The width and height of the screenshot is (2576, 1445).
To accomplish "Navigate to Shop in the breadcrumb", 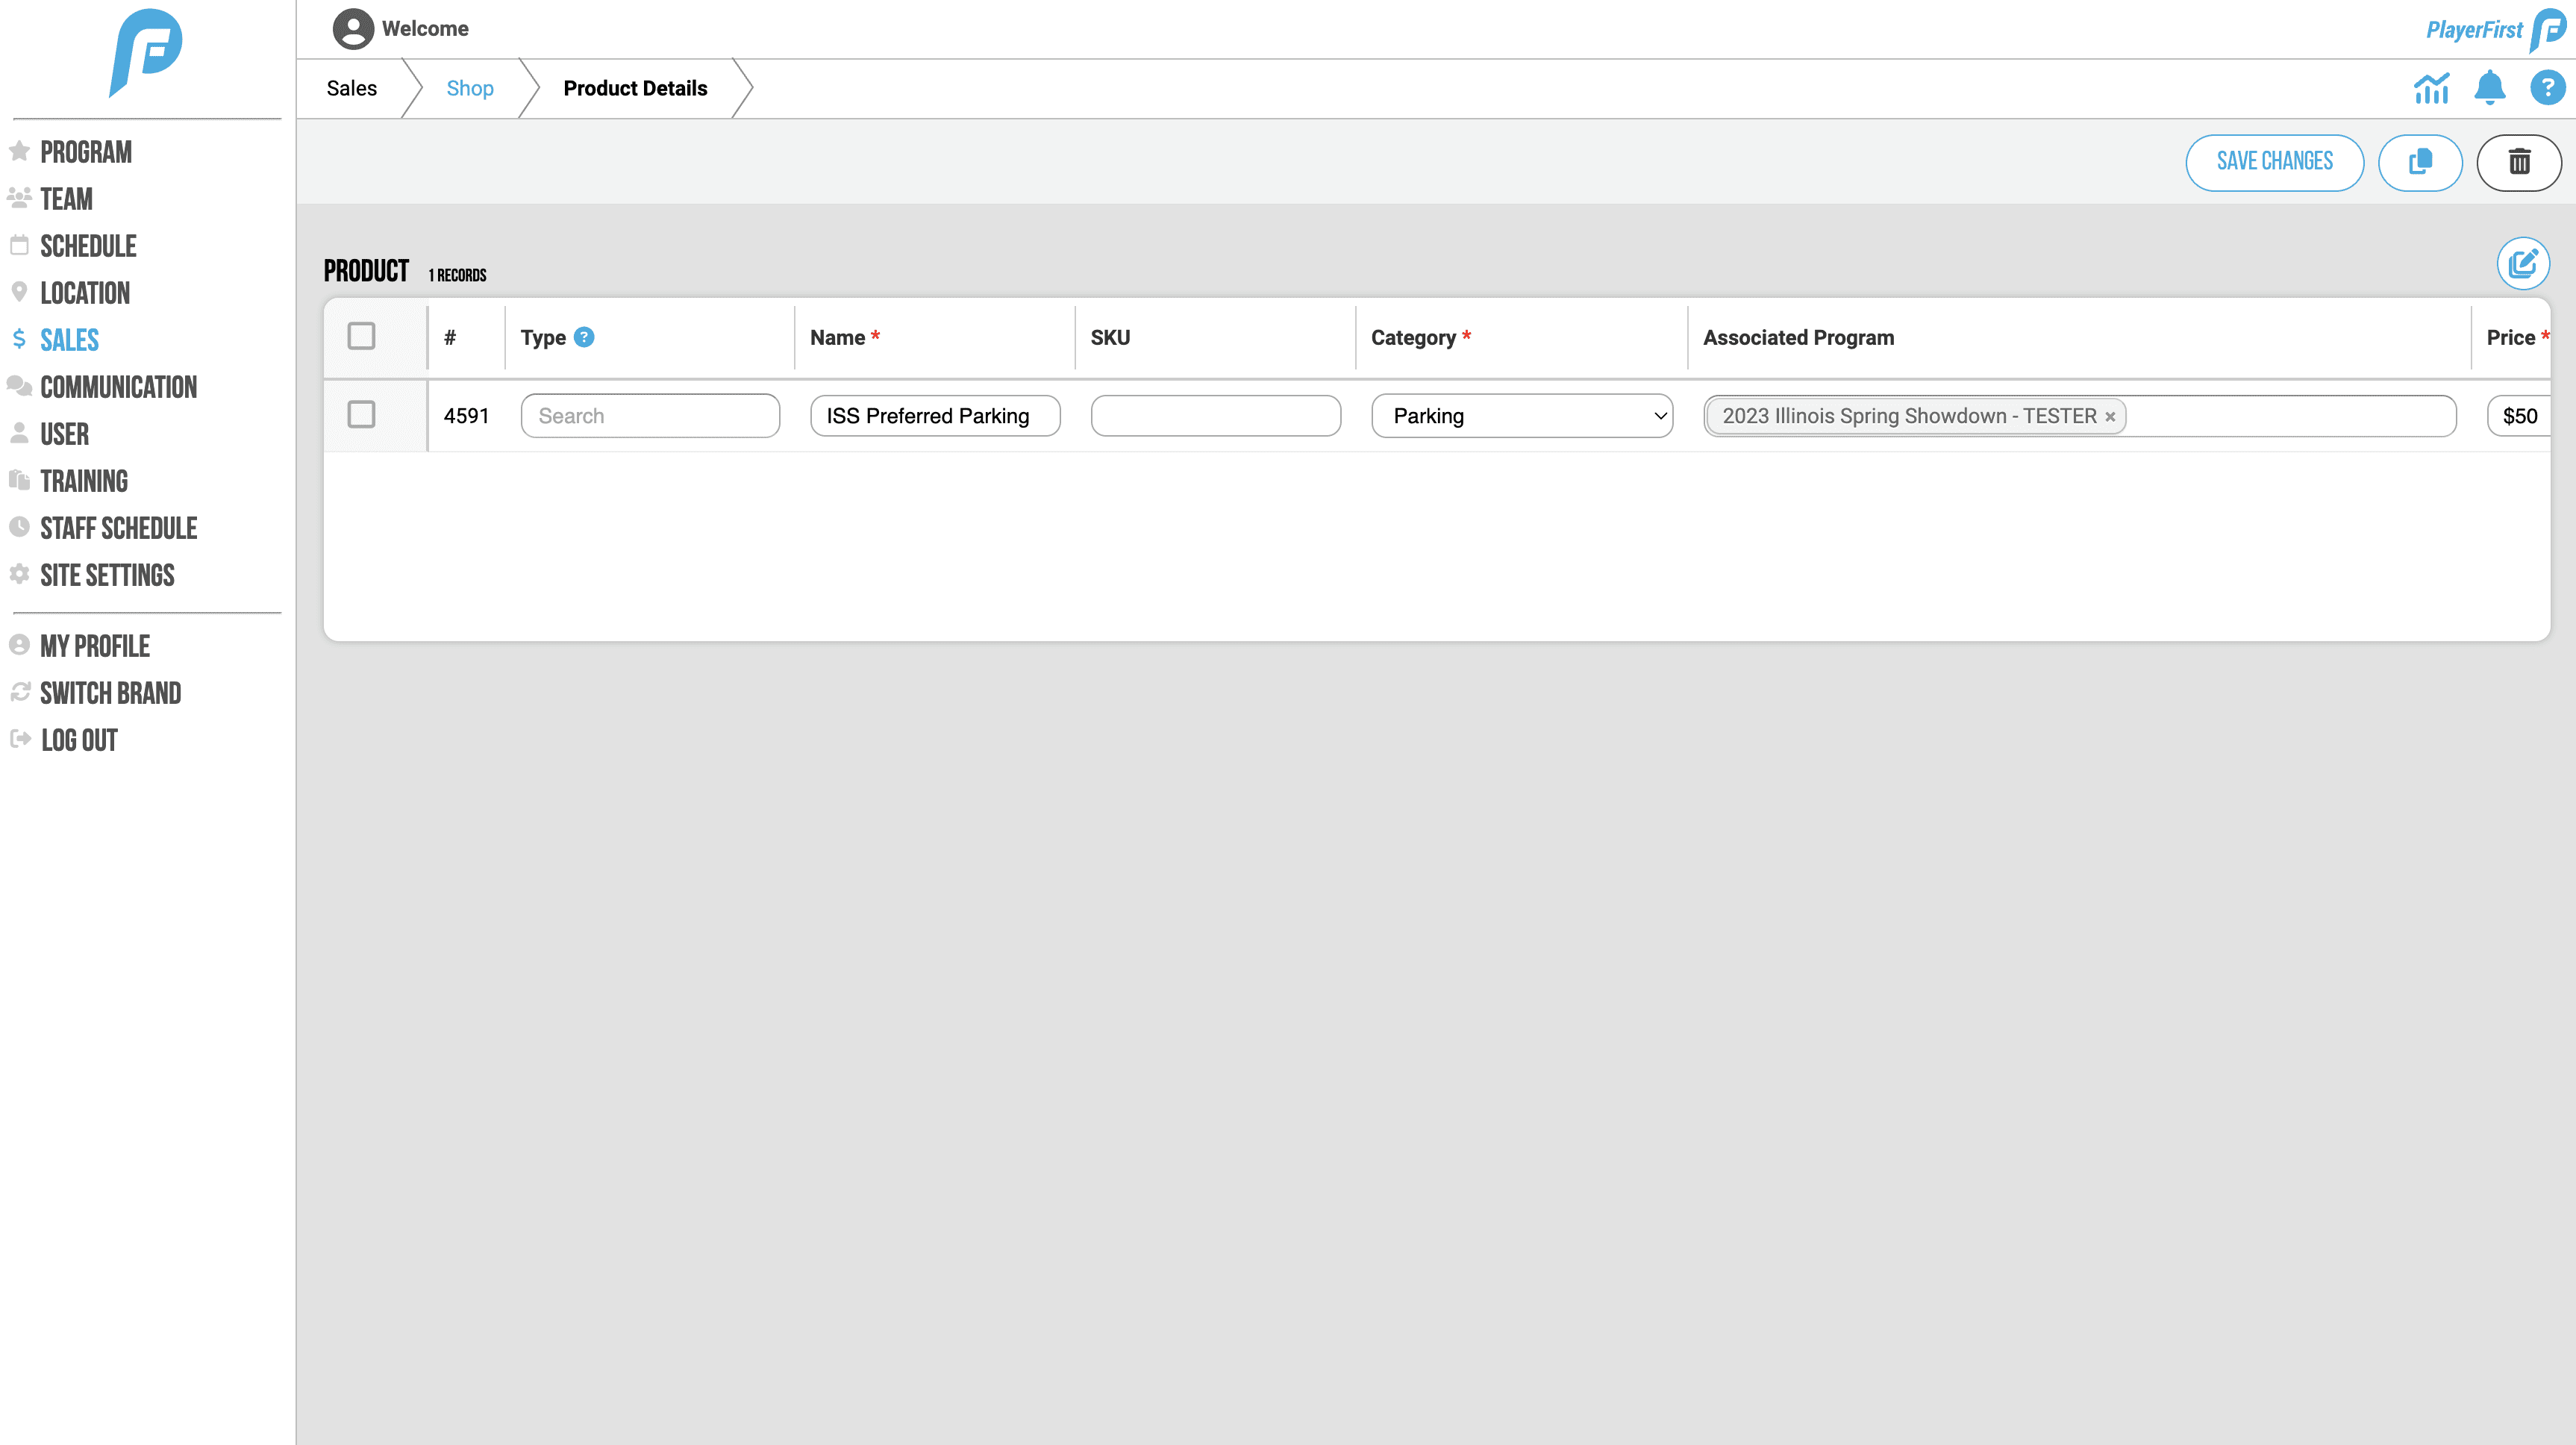I will pyautogui.click(x=470, y=89).
